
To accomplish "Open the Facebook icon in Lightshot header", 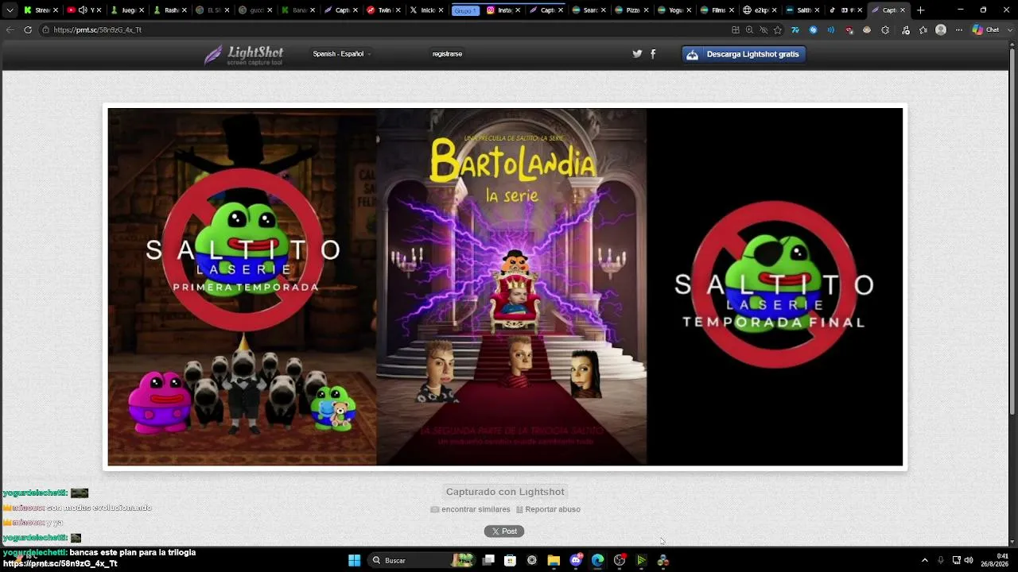I will tap(653, 54).
